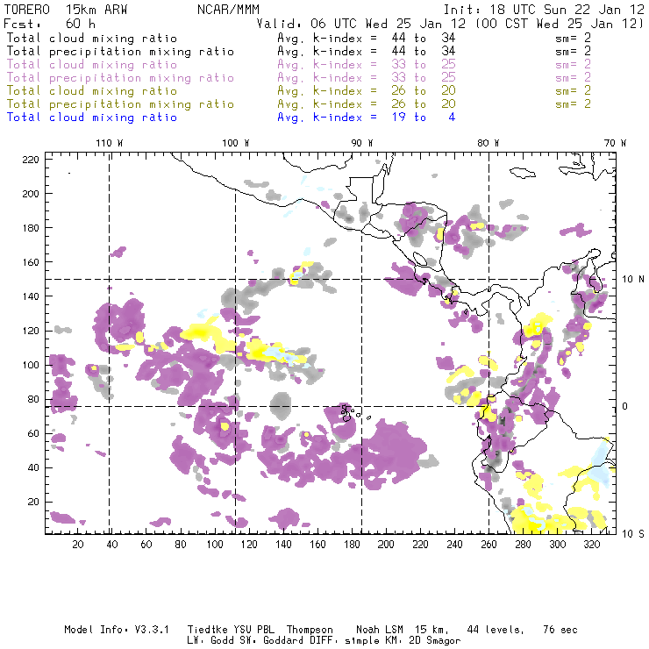Click "Noah LSM" in the model info line
This screenshot has width=649, height=649.
point(379,630)
